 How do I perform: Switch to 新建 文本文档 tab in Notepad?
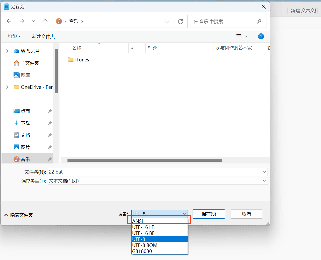click(303, 11)
